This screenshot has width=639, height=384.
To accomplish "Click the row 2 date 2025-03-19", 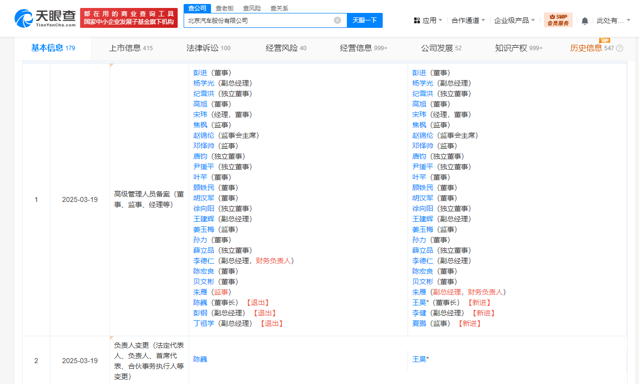I will [80, 361].
